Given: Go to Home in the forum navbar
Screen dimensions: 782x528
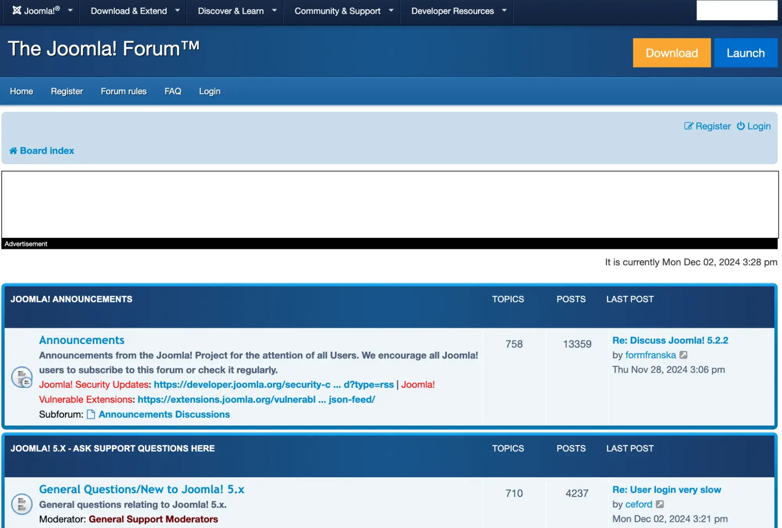Looking at the screenshot, I should pyautogui.click(x=22, y=91).
